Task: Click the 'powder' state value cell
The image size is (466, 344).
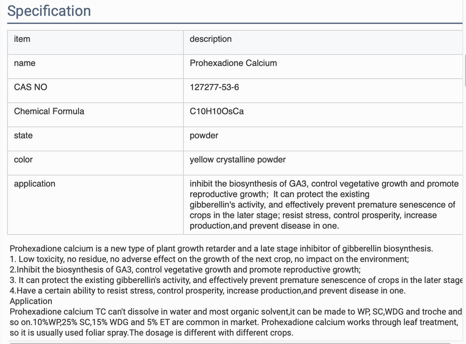Action: tap(323, 139)
